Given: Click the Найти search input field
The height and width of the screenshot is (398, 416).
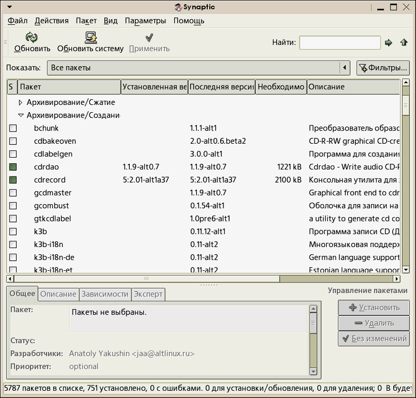Looking at the screenshot, I should [340, 43].
